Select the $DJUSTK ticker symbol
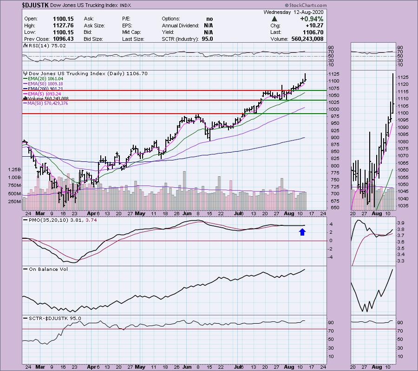The width and height of the screenshot is (418, 371). click(35, 5)
